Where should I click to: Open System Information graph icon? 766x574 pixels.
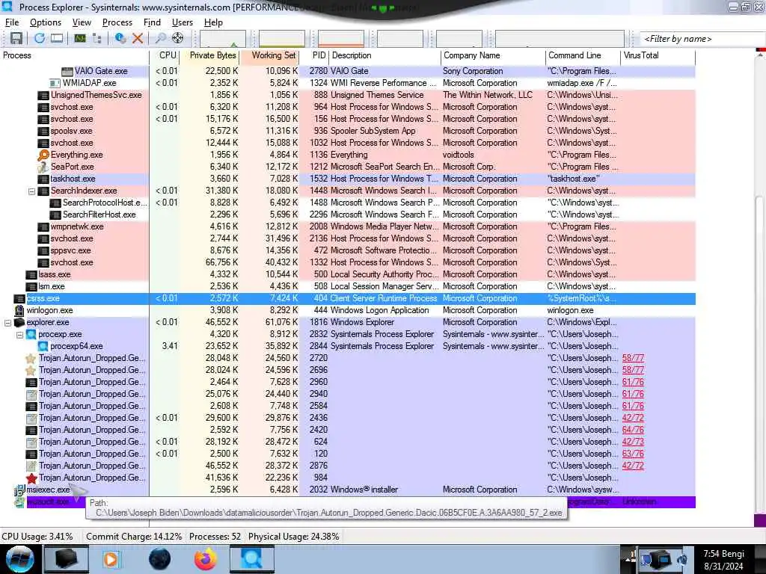tap(79, 38)
